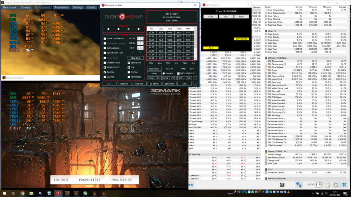The width and height of the screenshot is (351, 197).
Task: Decrease the Set Multiplier value with left arrow
Action: (139, 48)
